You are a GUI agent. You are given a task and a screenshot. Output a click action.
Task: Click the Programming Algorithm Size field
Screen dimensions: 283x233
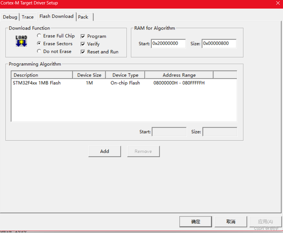point(220,132)
